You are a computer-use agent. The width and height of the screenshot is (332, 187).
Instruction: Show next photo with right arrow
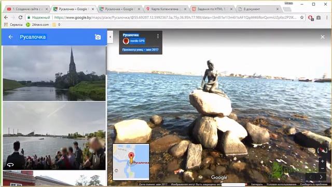321,177
